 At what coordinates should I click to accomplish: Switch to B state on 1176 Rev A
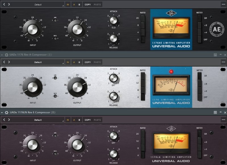pyautogui.click(x=79, y=62)
